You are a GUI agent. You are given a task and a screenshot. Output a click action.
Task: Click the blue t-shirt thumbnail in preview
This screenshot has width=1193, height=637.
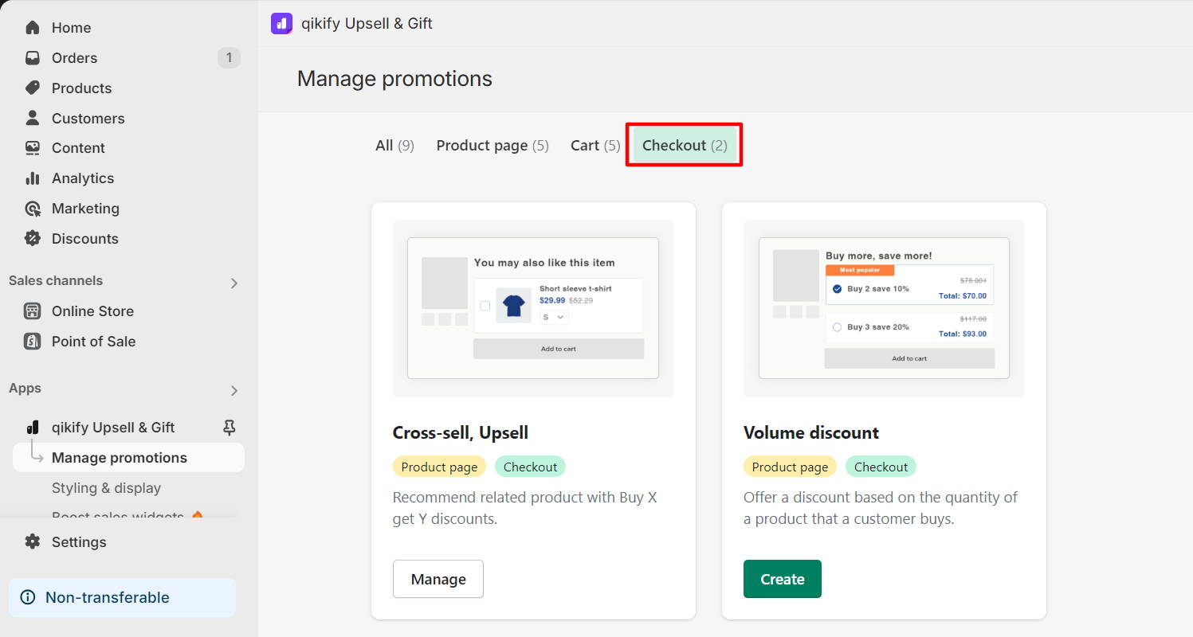514,306
